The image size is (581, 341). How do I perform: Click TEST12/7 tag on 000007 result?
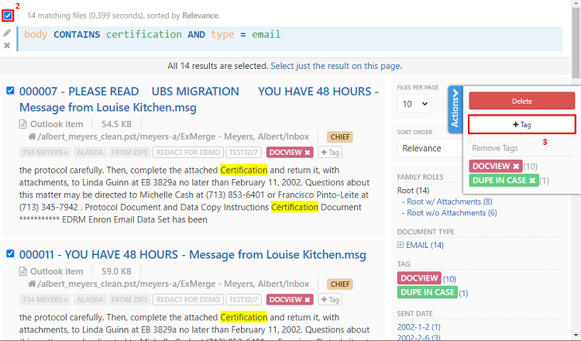pos(243,153)
